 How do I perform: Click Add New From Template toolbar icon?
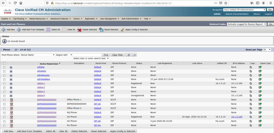tap(19, 30)
